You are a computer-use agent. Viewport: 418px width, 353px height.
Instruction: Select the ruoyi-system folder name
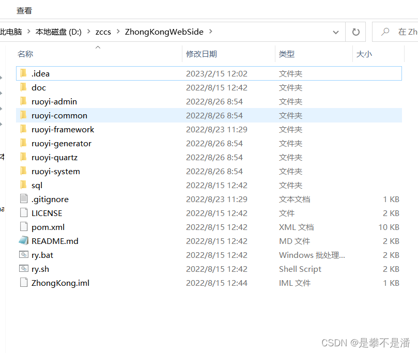pyautogui.click(x=56, y=171)
